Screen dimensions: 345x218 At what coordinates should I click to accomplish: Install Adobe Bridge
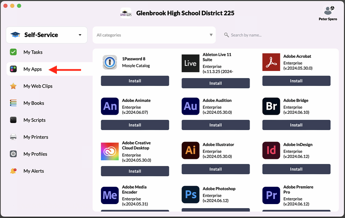pos(296,125)
